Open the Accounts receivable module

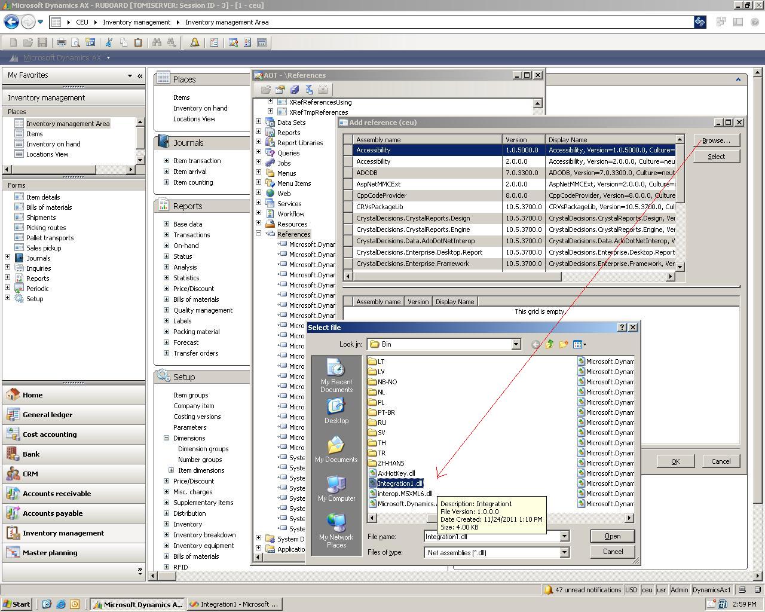coord(74,494)
